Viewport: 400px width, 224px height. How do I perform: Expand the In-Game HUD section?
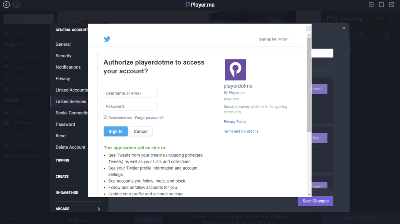point(67,193)
